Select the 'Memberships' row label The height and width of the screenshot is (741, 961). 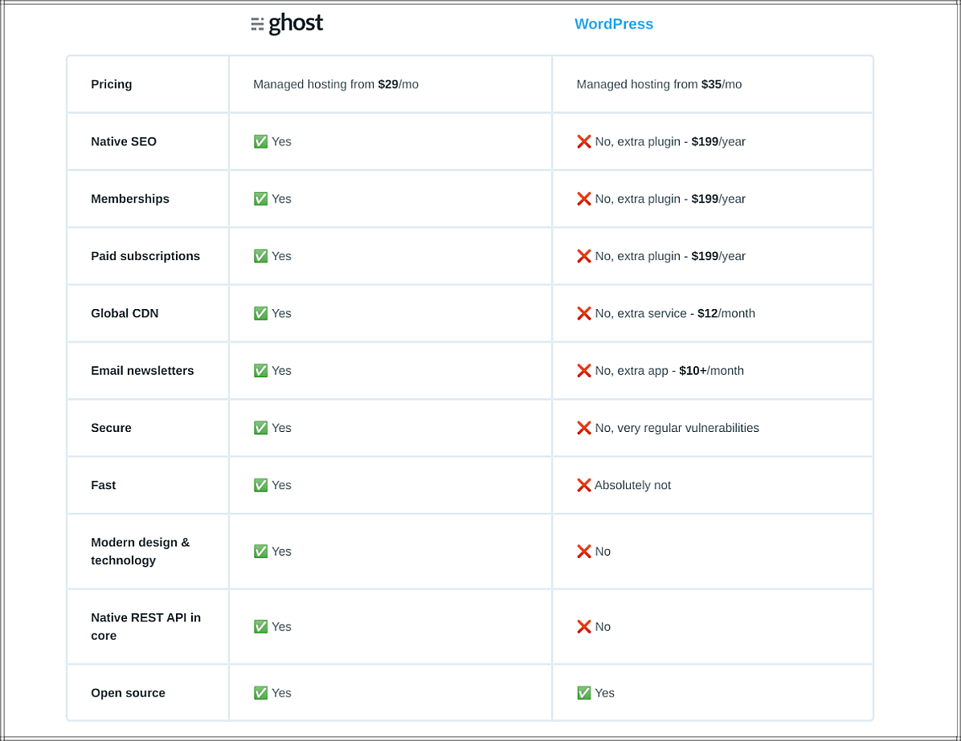click(130, 199)
